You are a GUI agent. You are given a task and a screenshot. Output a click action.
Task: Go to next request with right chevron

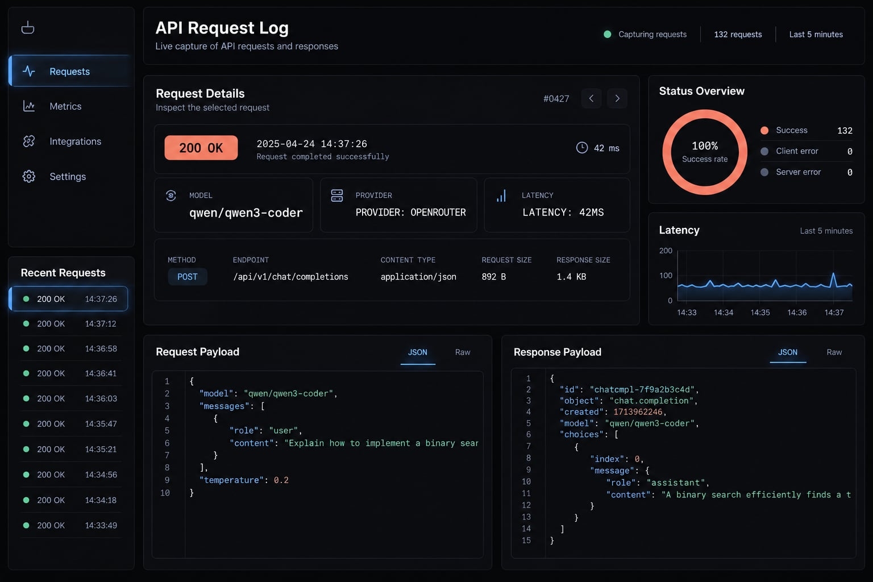617,98
